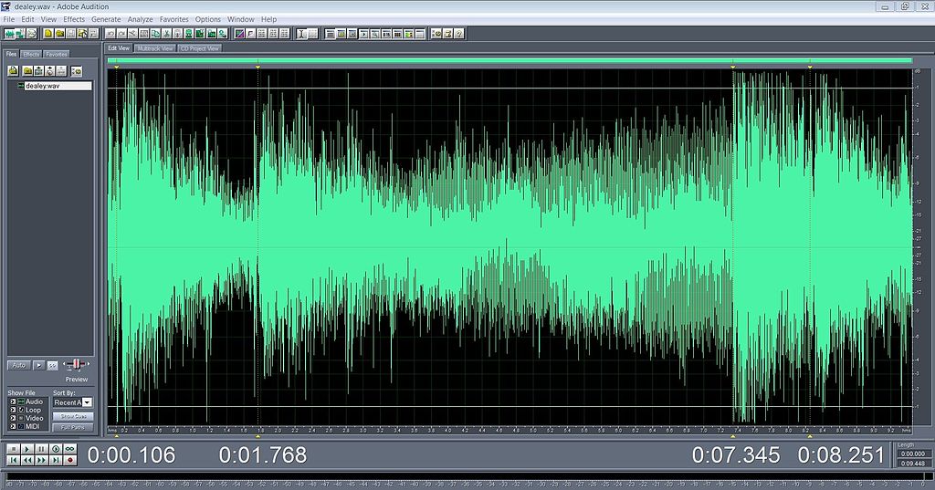Click the Stop transport button
This screenshot has height=490, width=935.
click(14, 449)
